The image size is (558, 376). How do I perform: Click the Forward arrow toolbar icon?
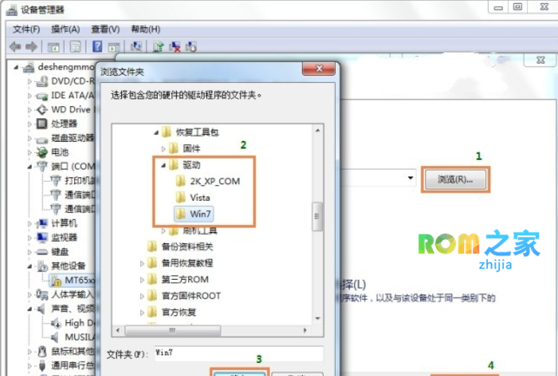(x=31, y=46)
